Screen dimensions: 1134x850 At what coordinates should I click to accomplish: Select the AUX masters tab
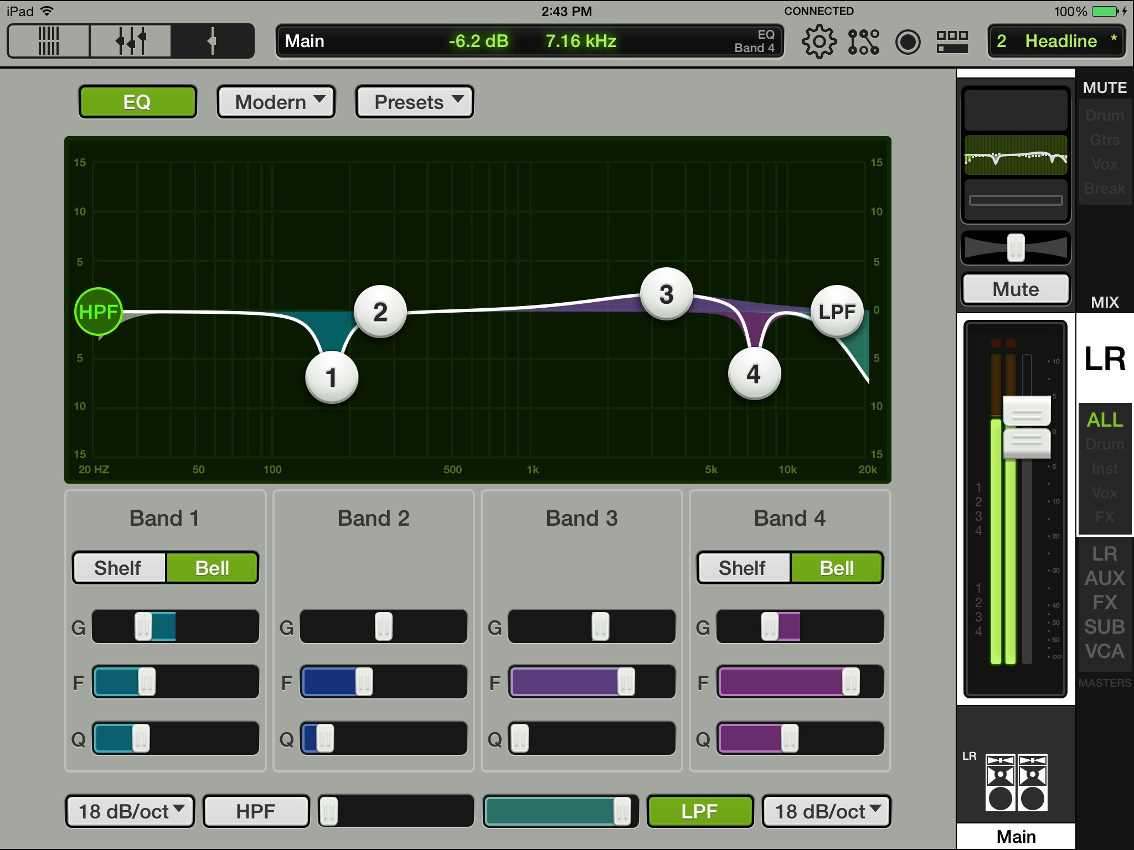tap(1104, 578)
